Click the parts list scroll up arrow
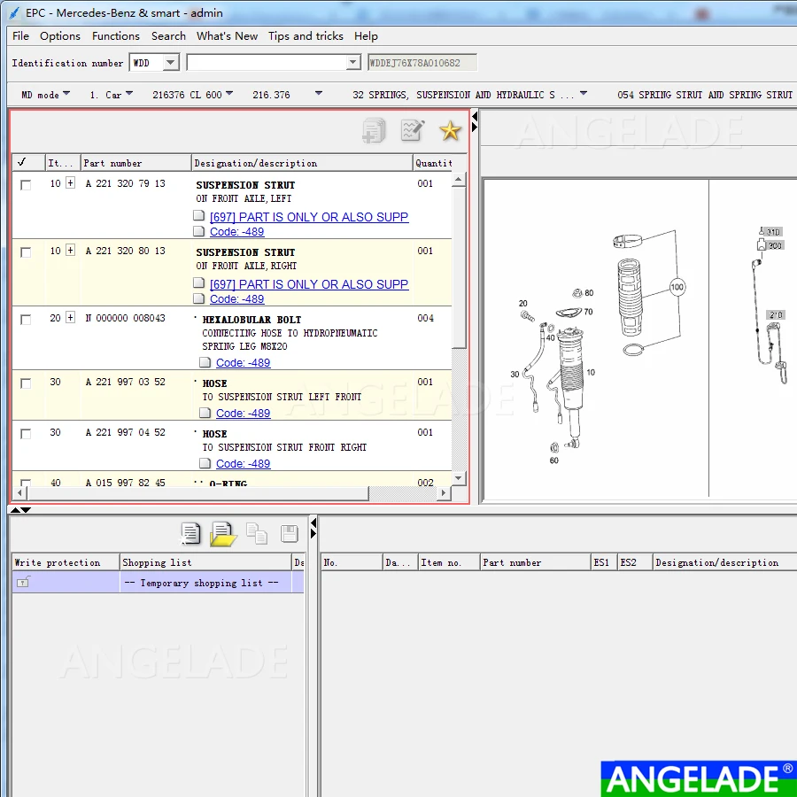 (x=459, y=180)
